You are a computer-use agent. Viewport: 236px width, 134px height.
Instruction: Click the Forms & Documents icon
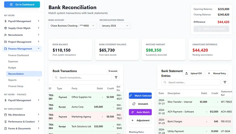5,128
